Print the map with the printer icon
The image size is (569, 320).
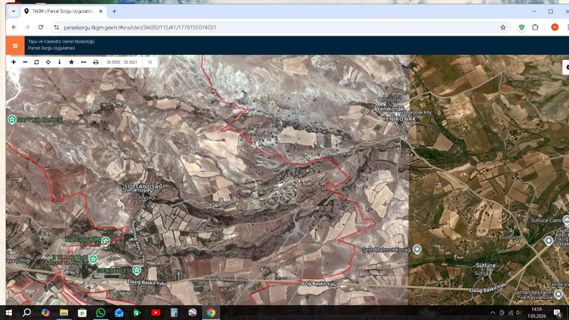[x=96, y=62]
